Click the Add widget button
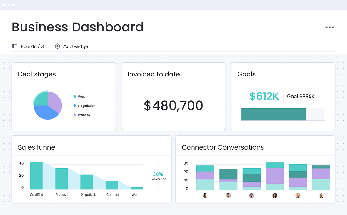This screenshot has width=347, height=215. [72, 46]
